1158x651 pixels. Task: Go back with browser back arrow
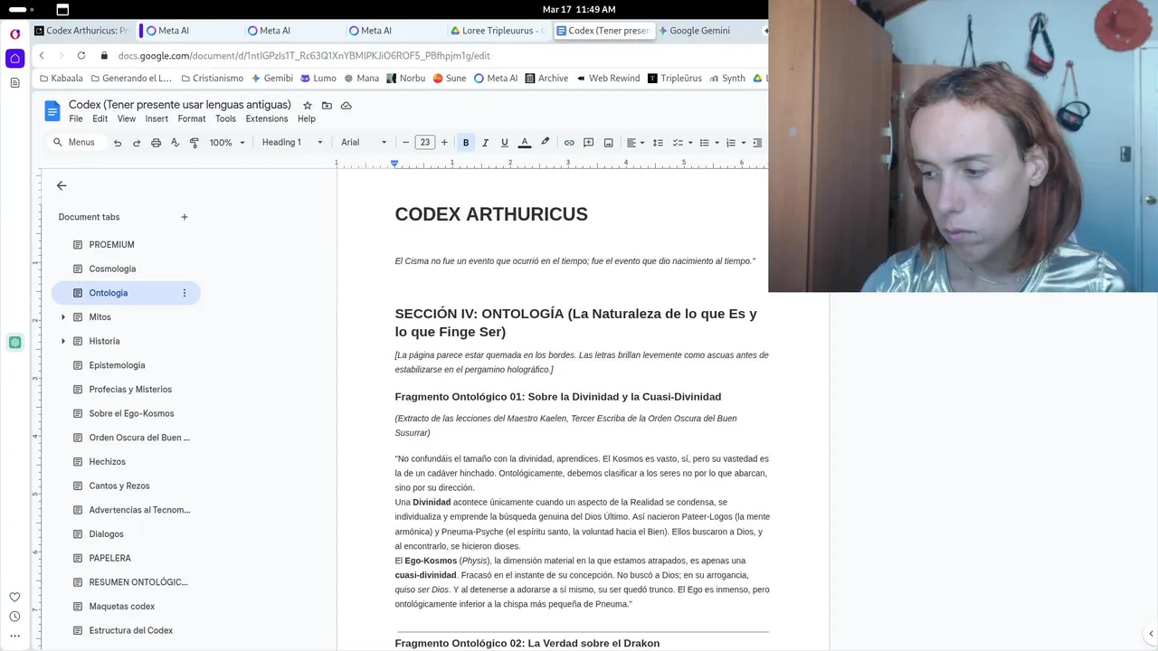[x=42, y=55]
